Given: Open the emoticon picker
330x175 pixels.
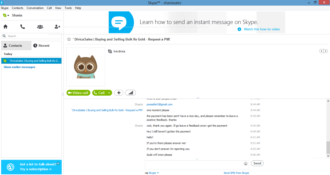Looking at the screenshot, I should [246, 164].
